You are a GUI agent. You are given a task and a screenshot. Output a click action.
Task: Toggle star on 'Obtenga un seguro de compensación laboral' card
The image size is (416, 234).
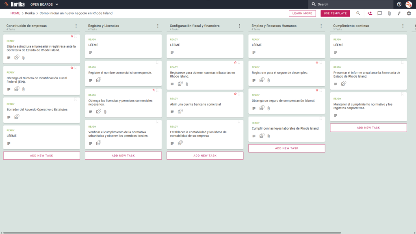[x=317, y=90]
